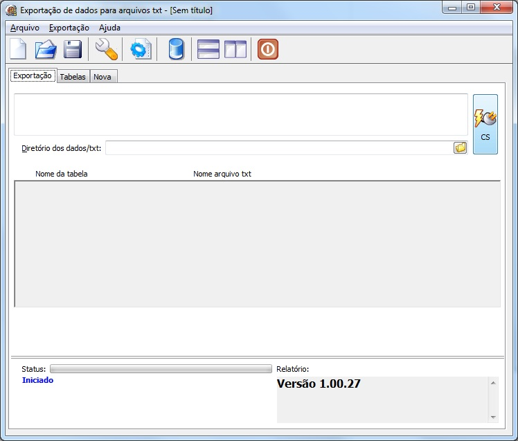
Task: Open the Arquivo menu
Action: (25, 28)
